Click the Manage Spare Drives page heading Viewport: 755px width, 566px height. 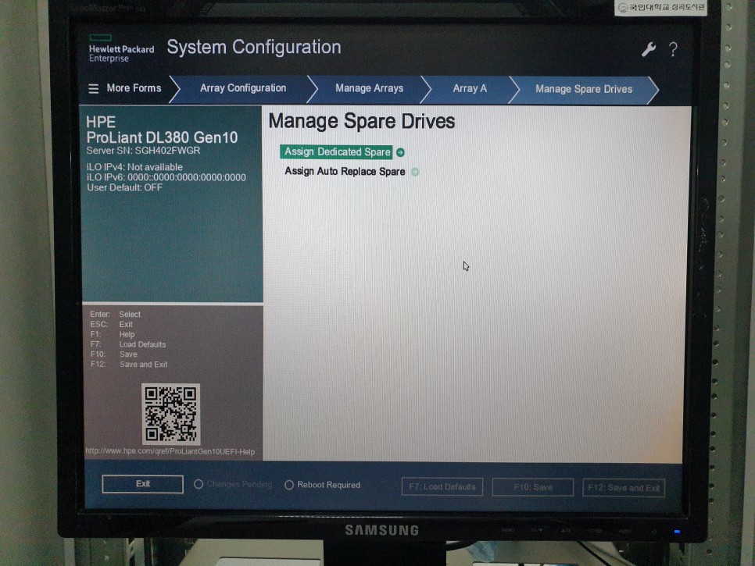click(362, 121)
